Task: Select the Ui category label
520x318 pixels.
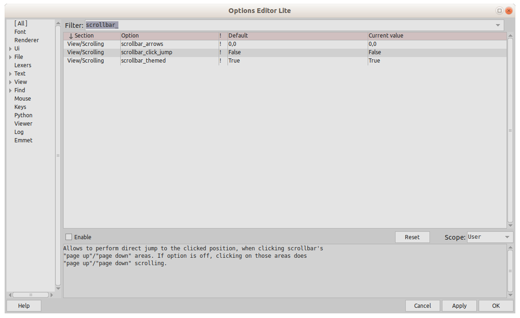Action: click(17, 48)
